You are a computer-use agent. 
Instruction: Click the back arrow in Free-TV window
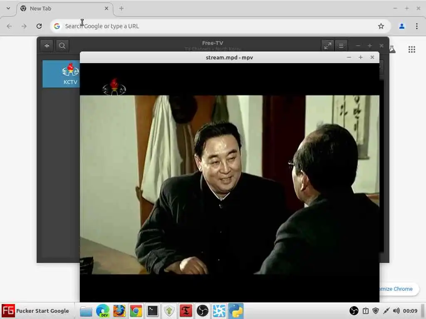click(47, 46)
